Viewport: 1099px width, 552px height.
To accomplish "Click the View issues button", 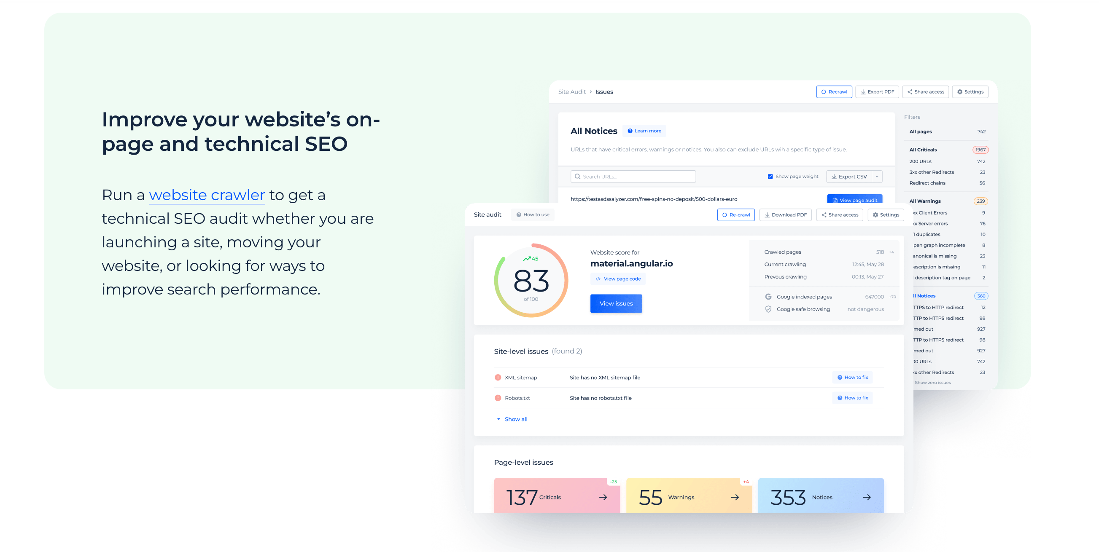I will click(616, 303).
